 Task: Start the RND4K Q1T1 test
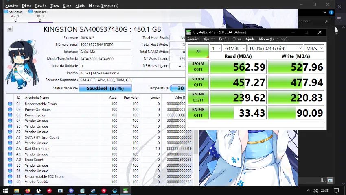(198, 112)
